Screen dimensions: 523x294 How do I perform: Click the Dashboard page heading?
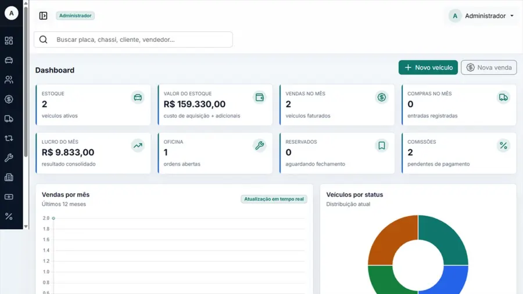pyautogui.click(x=55, y=70)
